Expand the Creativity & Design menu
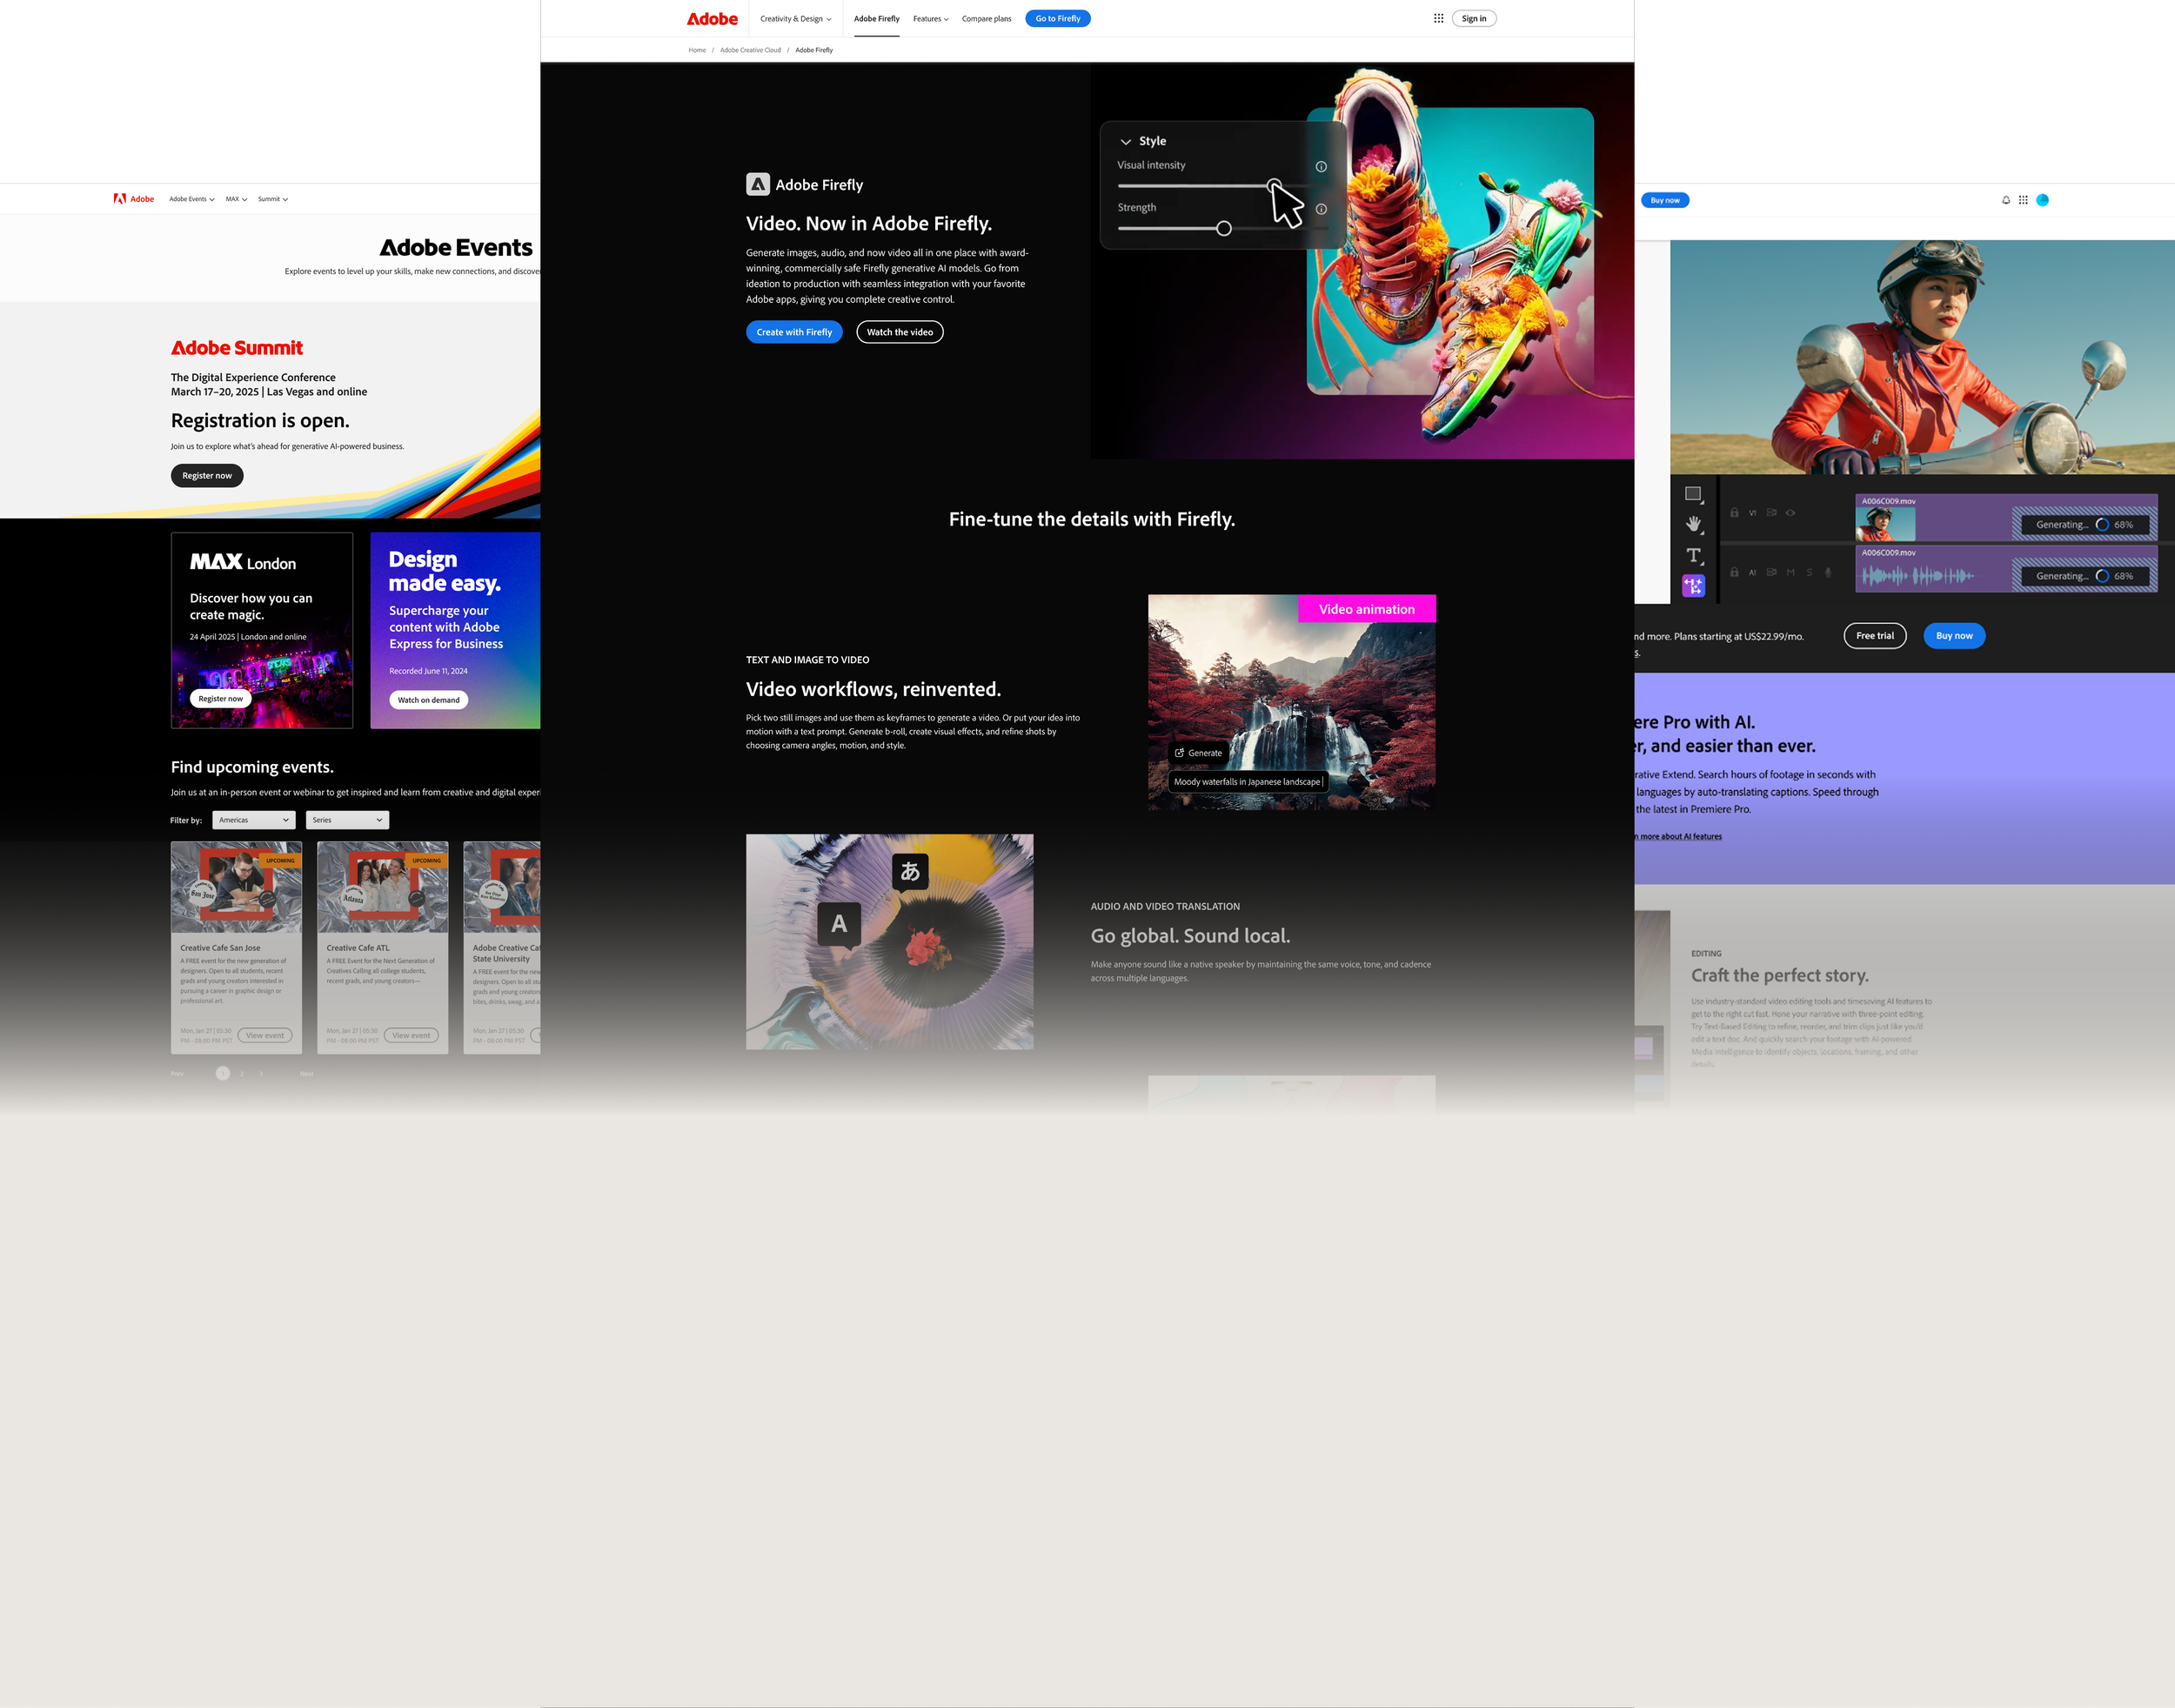Viewport: 2175px width, 1708px height. pos(795,19)
